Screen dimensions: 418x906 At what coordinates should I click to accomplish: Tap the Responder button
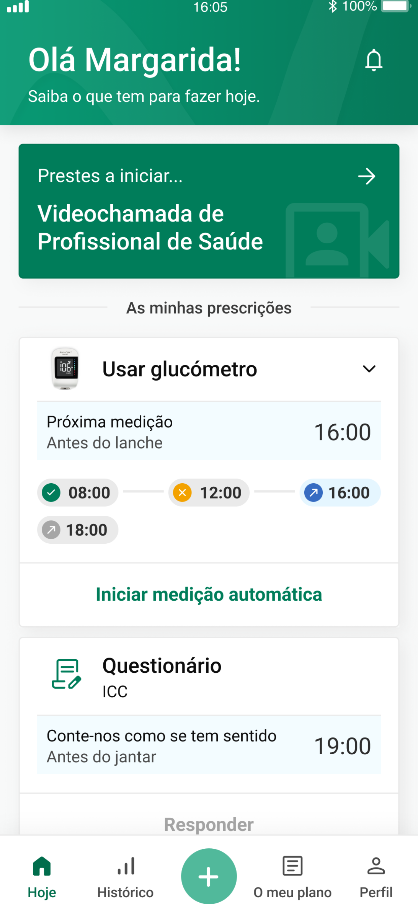[209, 824]
